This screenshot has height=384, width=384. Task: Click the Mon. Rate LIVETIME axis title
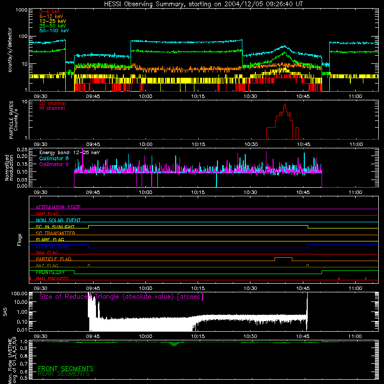(12, 360)
